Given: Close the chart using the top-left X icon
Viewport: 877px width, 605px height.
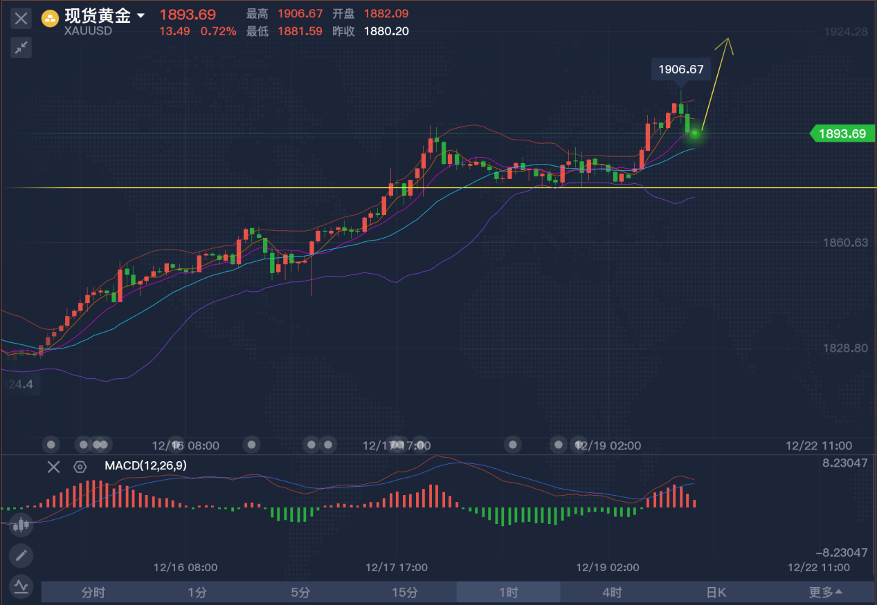Looking at the screenshot, I should (21, 19).
